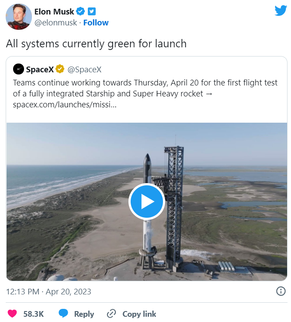Image resolution: width=291 pixels, height=322 pixels.
Task: Click the Reply text label
Action: (84, 314)
